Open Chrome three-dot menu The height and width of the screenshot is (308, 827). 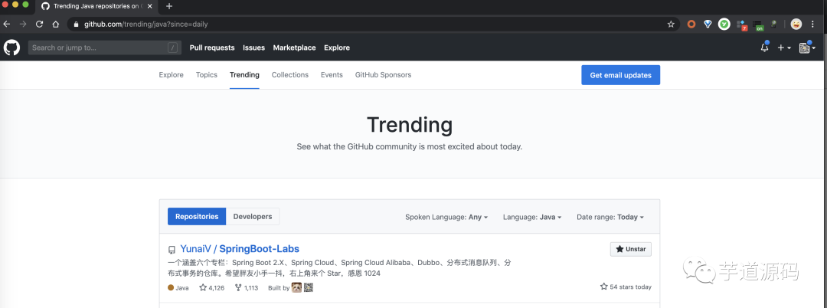(x=812, y=24)
